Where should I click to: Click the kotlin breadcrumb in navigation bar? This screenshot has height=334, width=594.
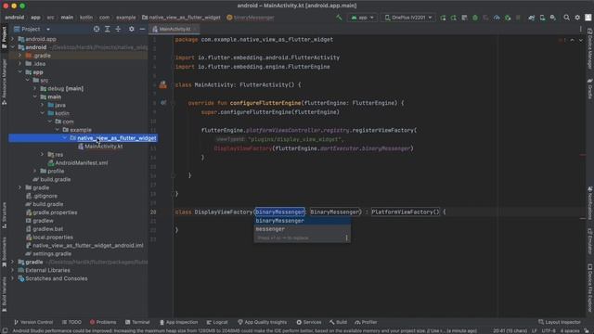pos(86,18)
